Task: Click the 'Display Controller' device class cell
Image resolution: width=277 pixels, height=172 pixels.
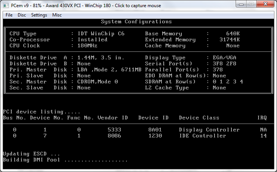Action: tap(209, 130)
